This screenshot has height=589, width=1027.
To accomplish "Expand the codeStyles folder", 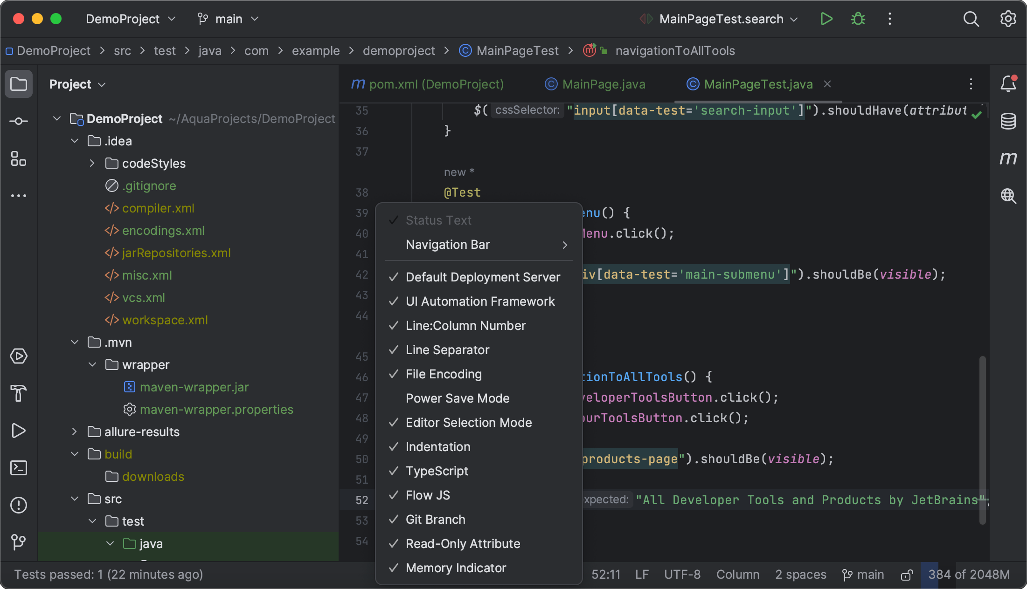I will tap(92, 164).
